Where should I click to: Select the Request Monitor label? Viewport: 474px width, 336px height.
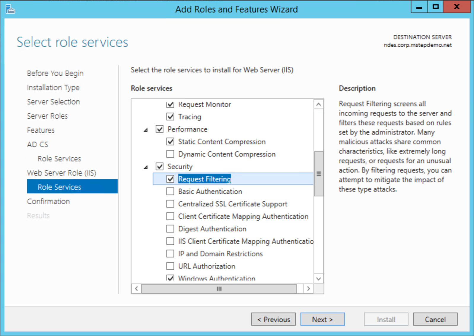coord(205,104)
